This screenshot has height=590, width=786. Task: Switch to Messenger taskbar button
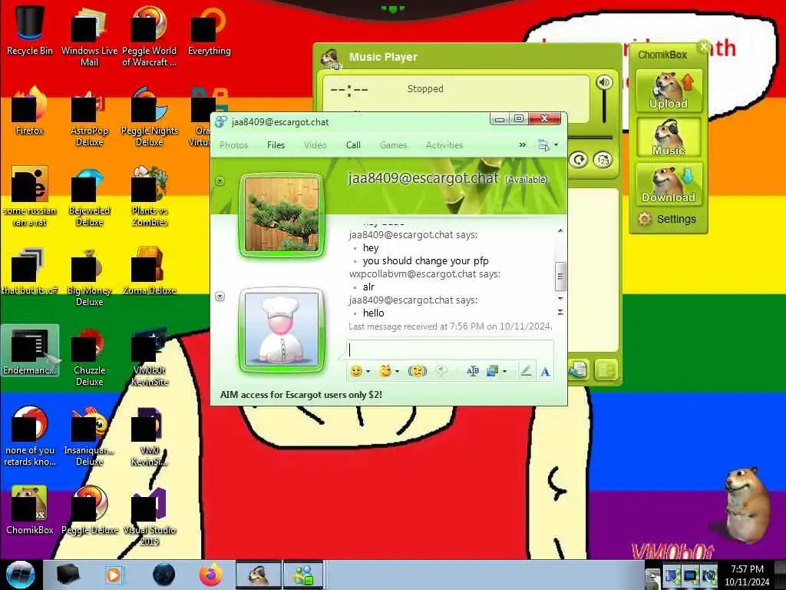tap(303, 575)
